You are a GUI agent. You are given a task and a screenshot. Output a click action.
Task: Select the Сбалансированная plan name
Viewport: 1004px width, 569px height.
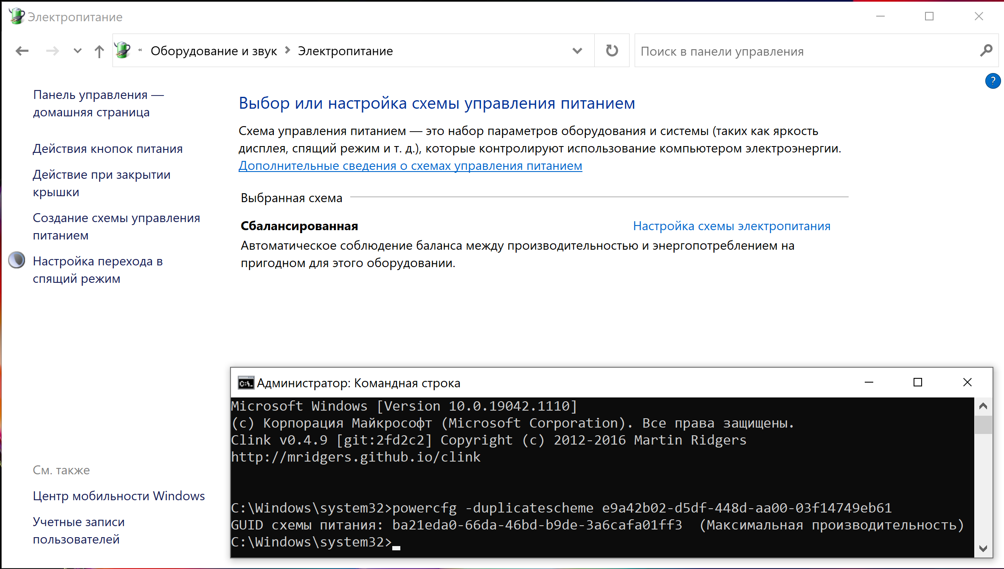pyautogui.click(x=299, y=226)
